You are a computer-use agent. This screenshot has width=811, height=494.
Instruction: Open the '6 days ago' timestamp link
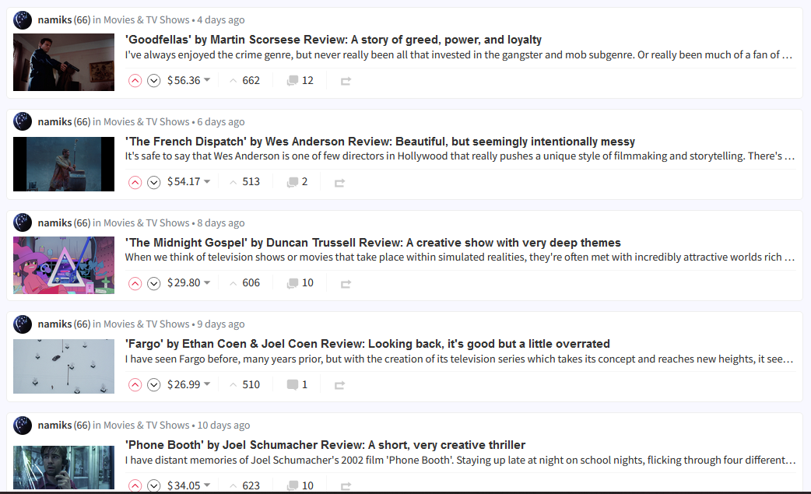tap(221, 122)
